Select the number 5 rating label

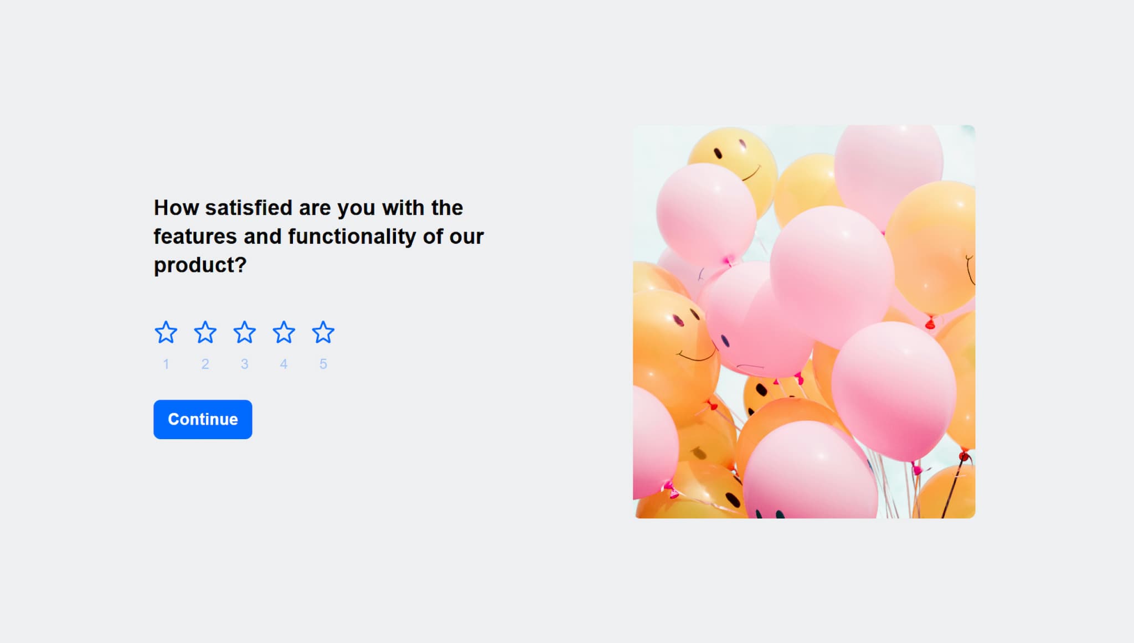click(x=323, y=364)
